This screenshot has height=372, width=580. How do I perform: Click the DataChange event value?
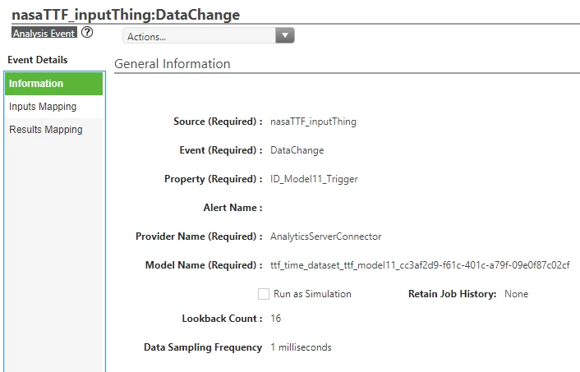[x=297, y=150]
